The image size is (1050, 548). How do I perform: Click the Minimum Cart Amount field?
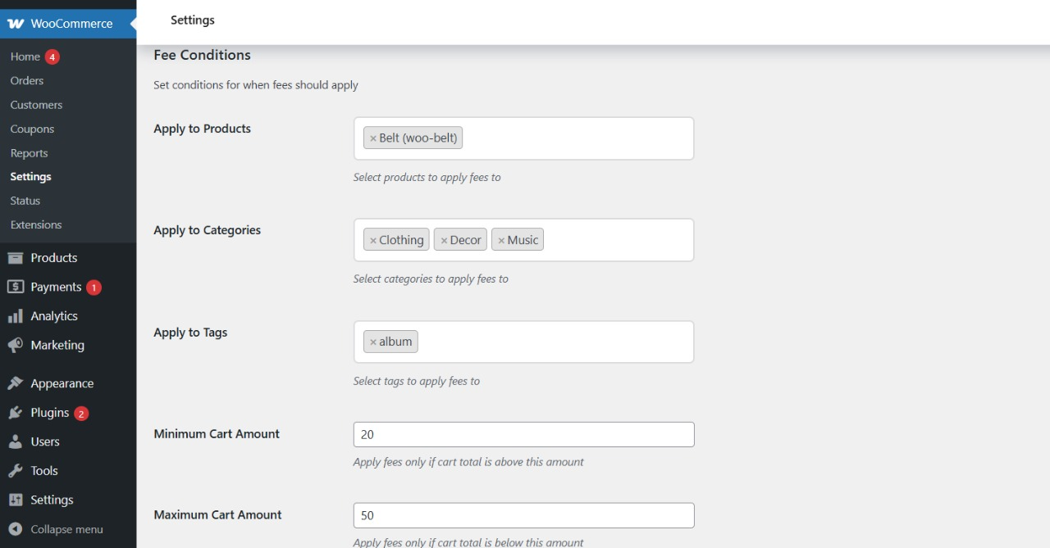tap(523, 434)
